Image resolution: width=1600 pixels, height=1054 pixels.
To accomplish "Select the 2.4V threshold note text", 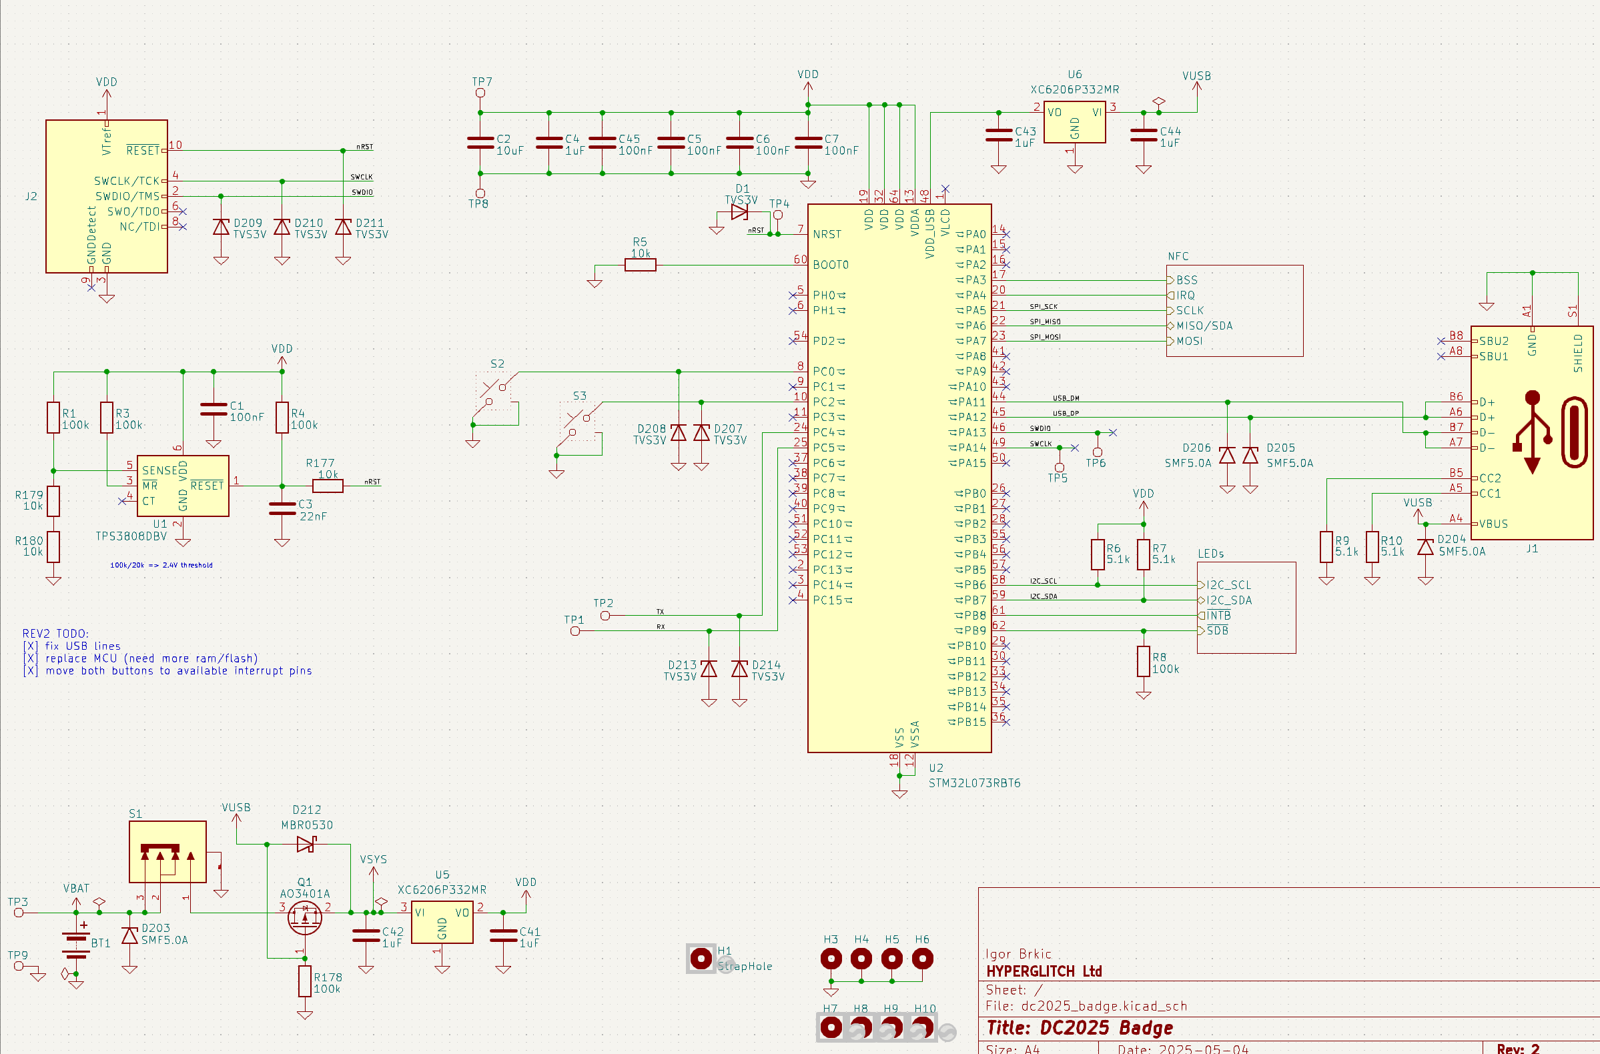I will click(x=161, y=565).
